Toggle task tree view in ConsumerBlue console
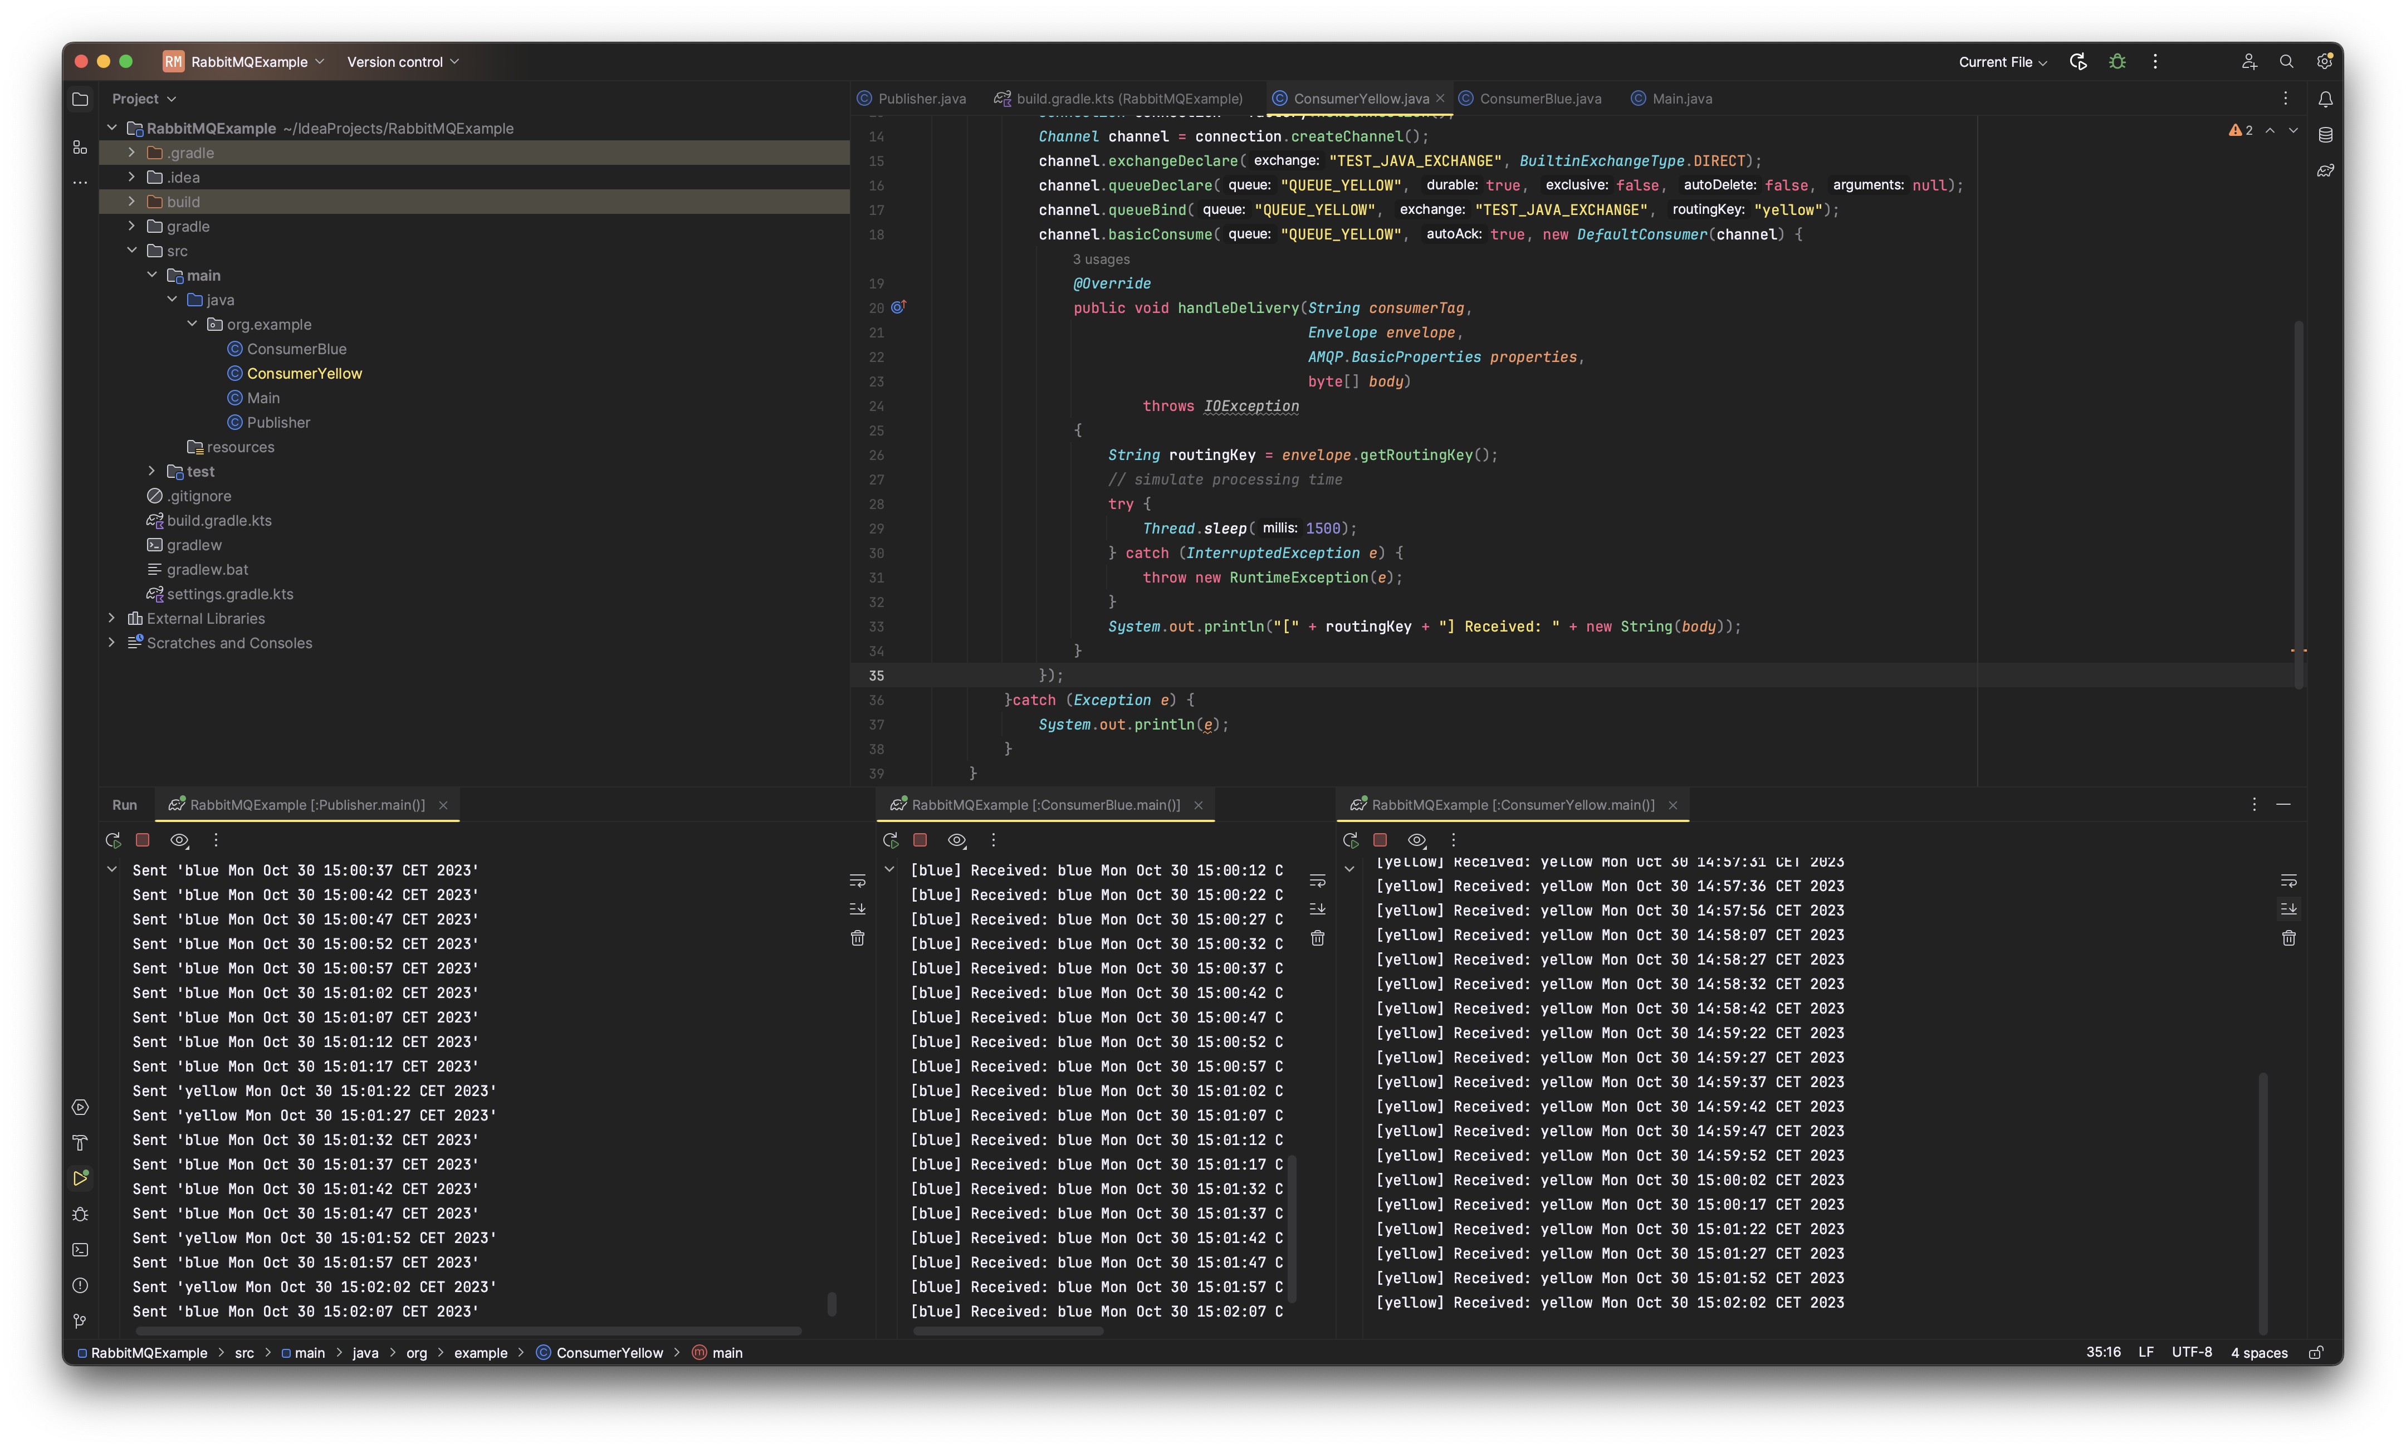 pos(957,840)
